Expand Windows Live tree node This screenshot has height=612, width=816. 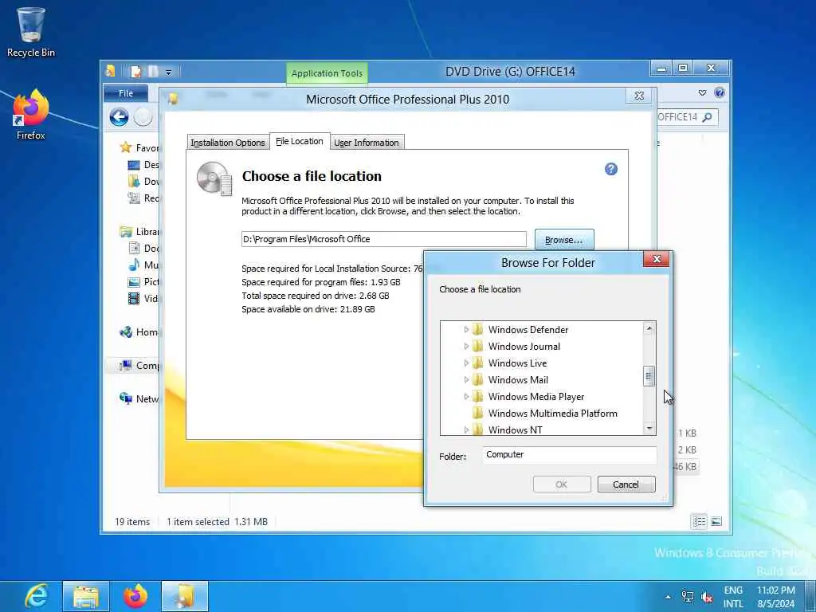pos(466,363)
